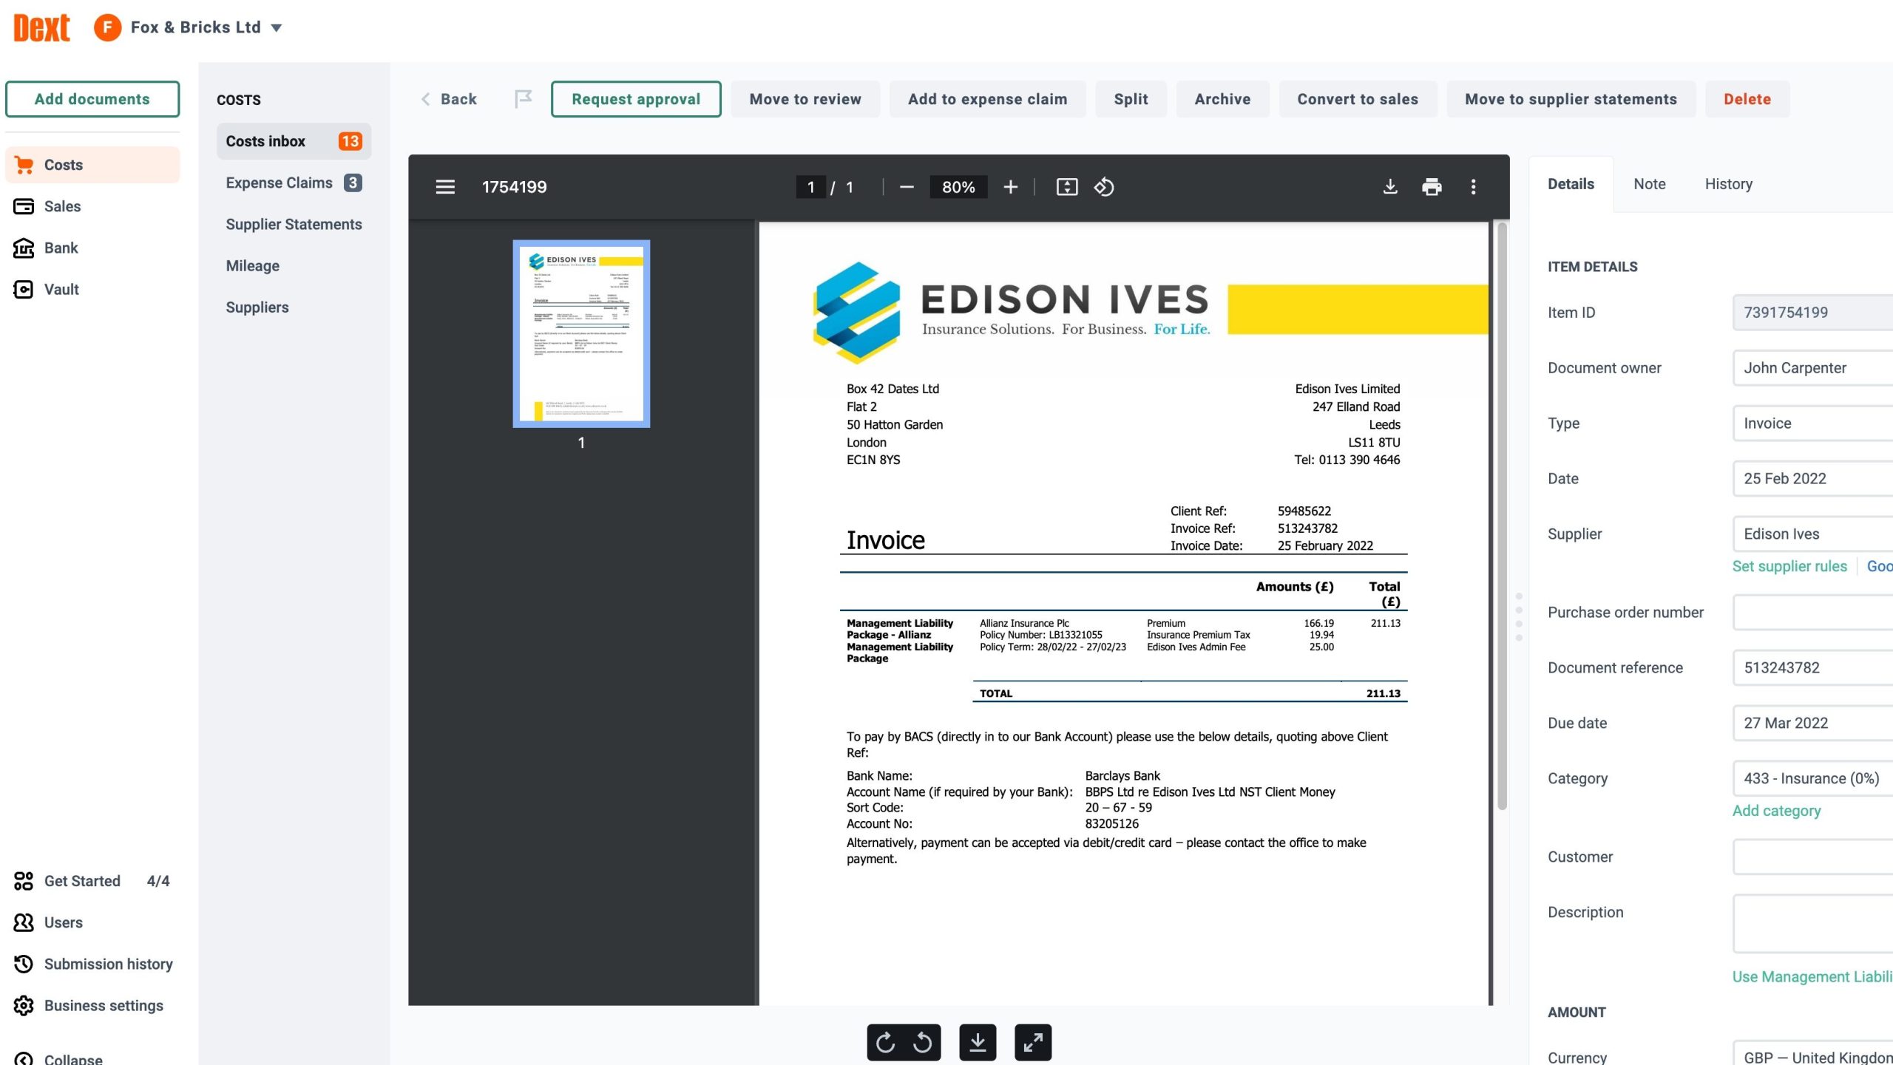Viewport: 1893px width, 1065px height.
Task: Click the Archive button
Action: (1222, 99)
